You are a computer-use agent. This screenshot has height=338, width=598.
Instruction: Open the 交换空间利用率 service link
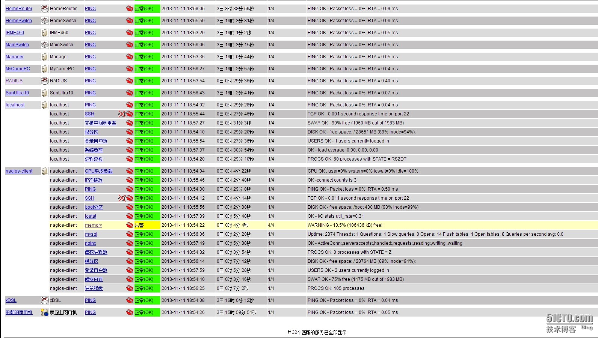[101, 123]
